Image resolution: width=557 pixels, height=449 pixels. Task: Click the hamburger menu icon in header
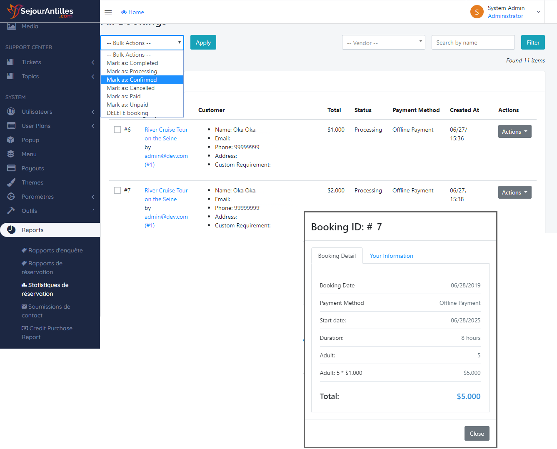(x=108, y=12)
